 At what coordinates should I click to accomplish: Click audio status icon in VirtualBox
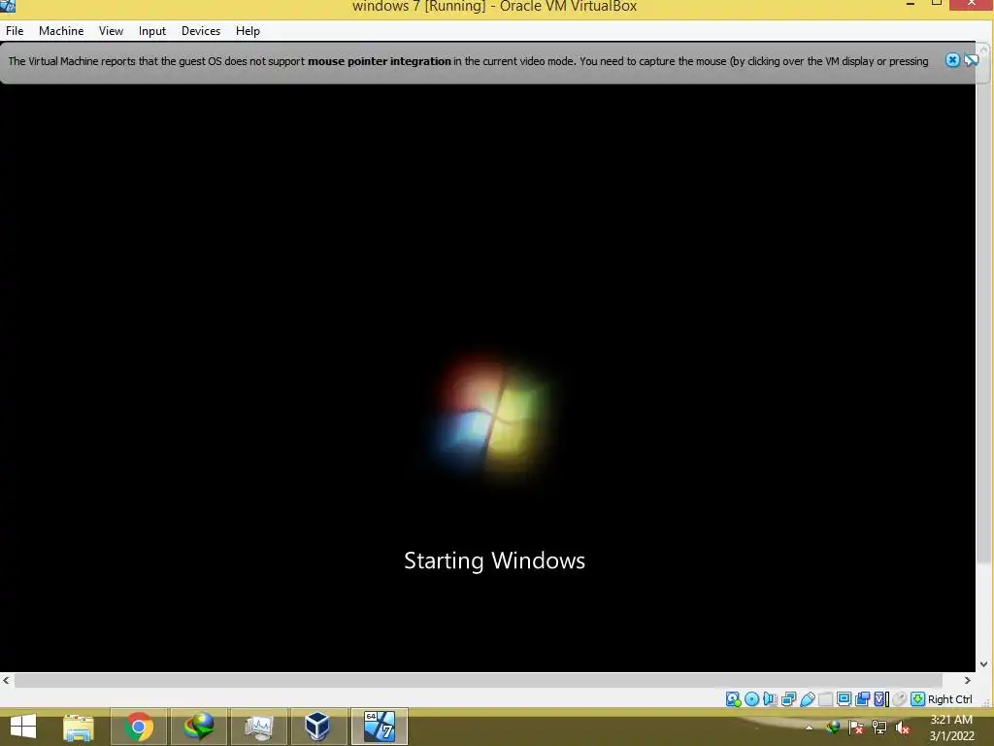770,699
